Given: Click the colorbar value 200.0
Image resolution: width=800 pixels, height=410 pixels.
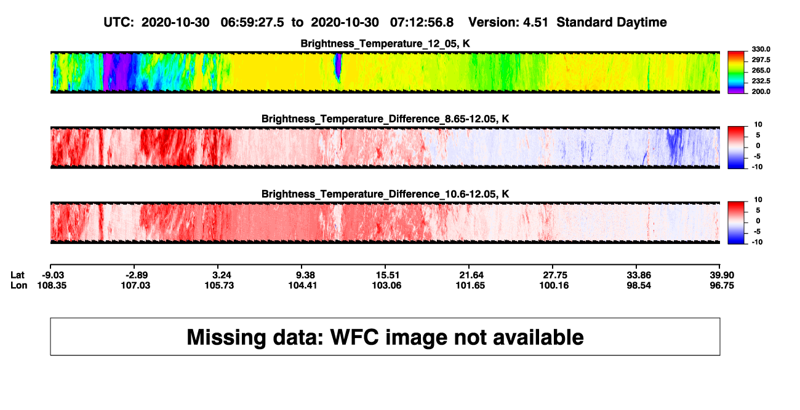Looking at the screenshot, I should pyautogui.click(x=761, y=91).
